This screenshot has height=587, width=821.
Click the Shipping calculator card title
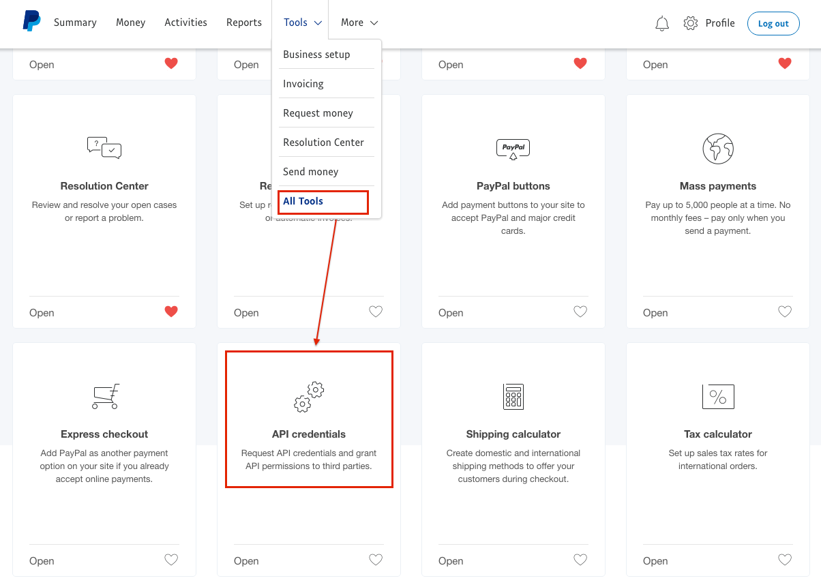pyautogui.click(x=513, y=434)
